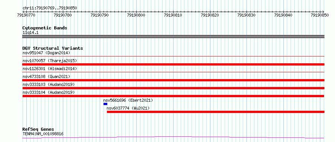Click ruler position 79190830

click(247, 15)
